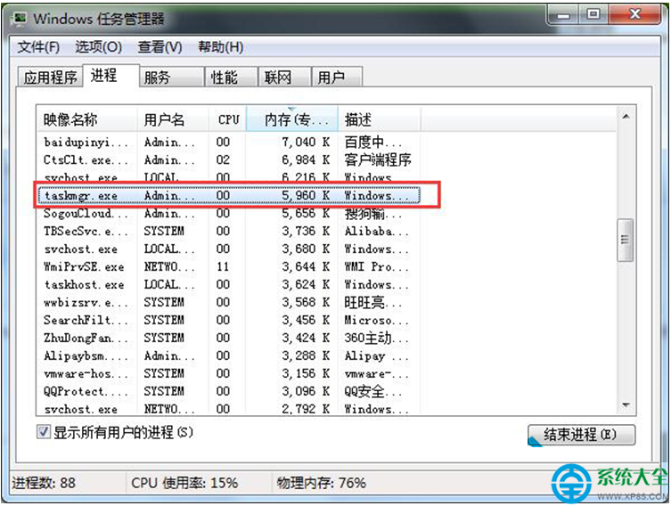This screenshot has height=506, width=671.
Task: Click the QQ安全... description cell
Action: pyautogui.click(x=372, y=391)
